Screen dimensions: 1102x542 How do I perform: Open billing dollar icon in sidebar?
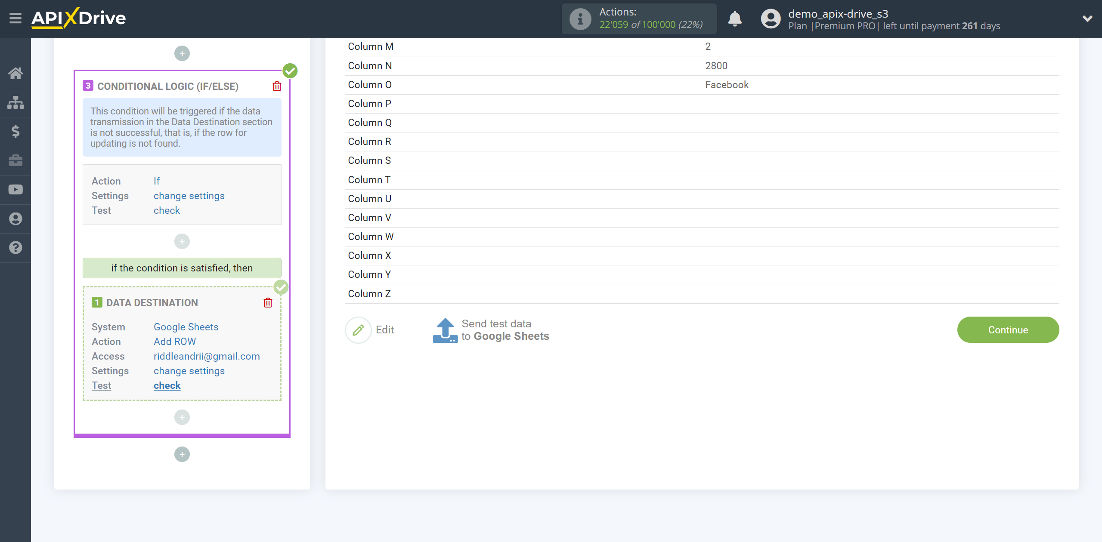point(15,131)
